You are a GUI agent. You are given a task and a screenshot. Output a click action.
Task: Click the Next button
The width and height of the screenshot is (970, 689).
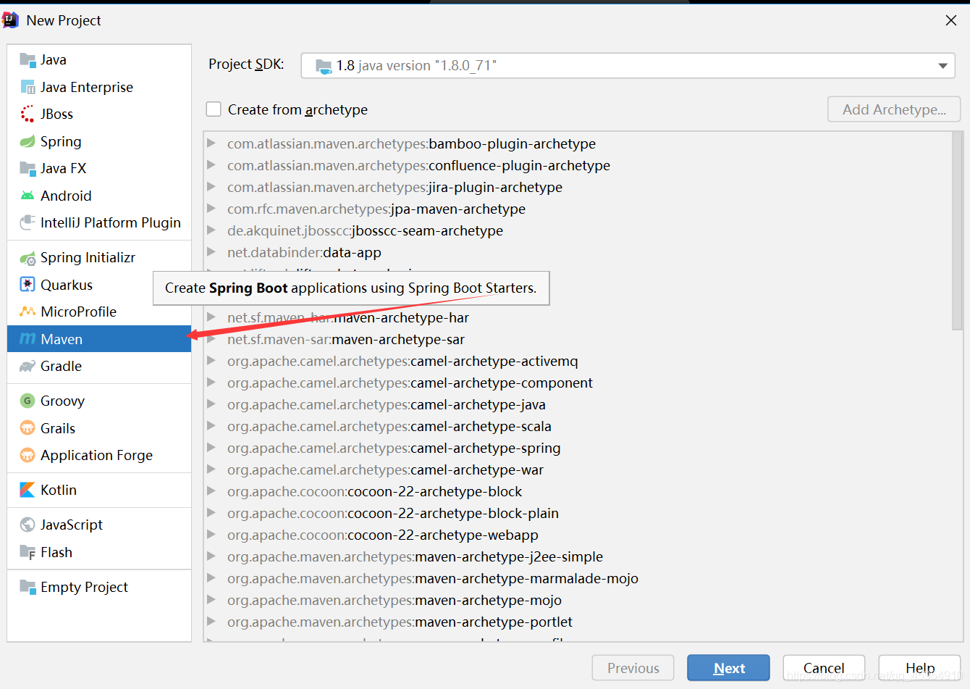point(728,668)
